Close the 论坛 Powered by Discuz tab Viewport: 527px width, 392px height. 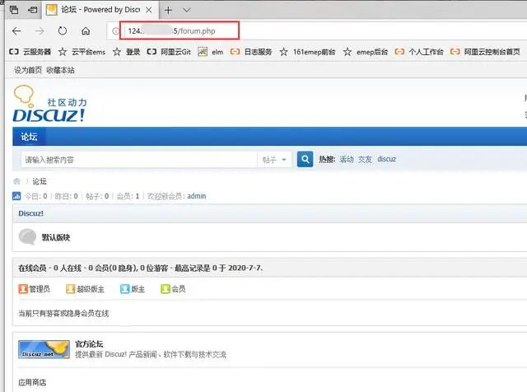(x=148, y=10)
